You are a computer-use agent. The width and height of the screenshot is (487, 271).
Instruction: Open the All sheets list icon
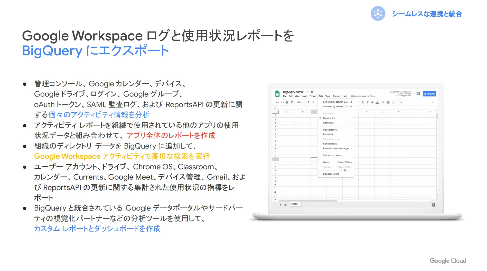pyautogui.click(x=285, y=205)
